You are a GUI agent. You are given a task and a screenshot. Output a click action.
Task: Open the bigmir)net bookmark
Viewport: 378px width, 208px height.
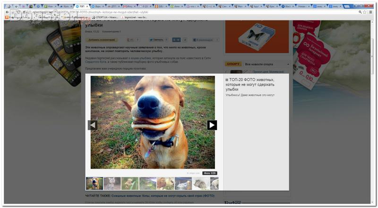pos(134,17)
